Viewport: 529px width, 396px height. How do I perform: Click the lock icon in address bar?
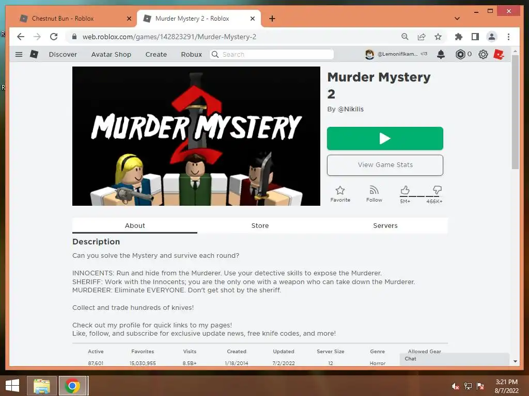(74, 37)
